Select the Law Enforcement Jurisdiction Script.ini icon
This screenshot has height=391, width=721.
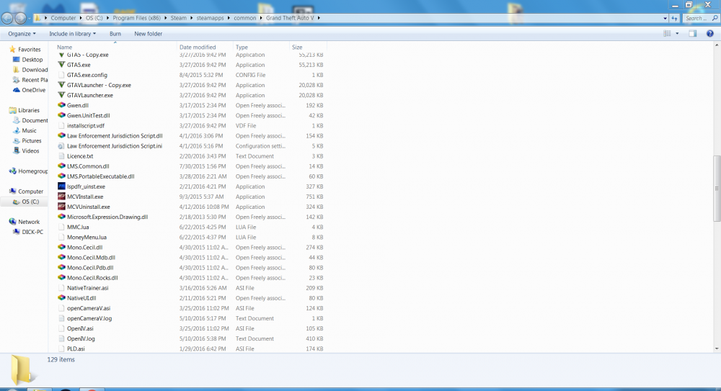click(x=61, y=146)
